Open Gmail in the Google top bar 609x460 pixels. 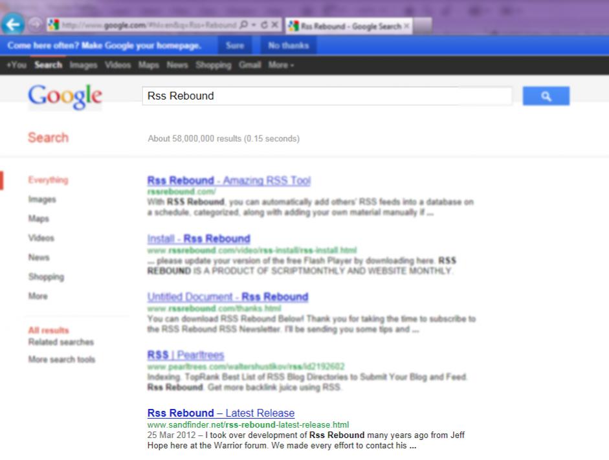point(250,65)
